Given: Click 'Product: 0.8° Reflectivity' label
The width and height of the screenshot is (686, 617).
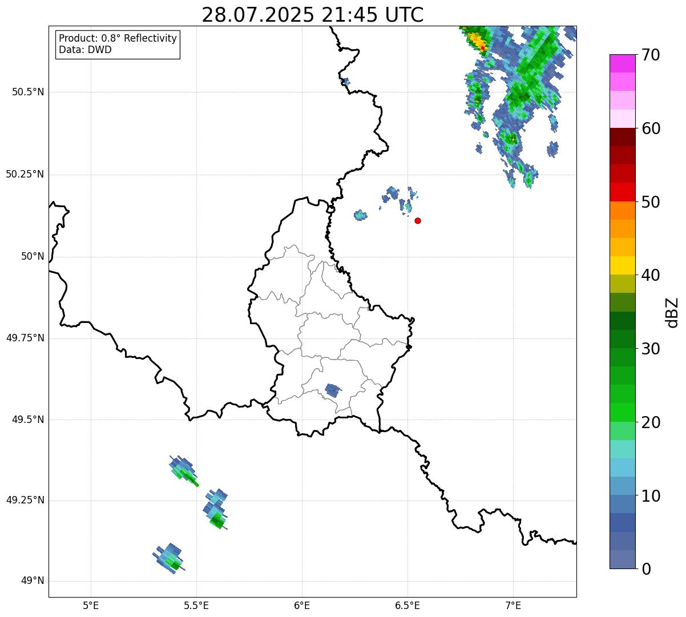Looking at the screenshot, I should (x=118, y=38).
